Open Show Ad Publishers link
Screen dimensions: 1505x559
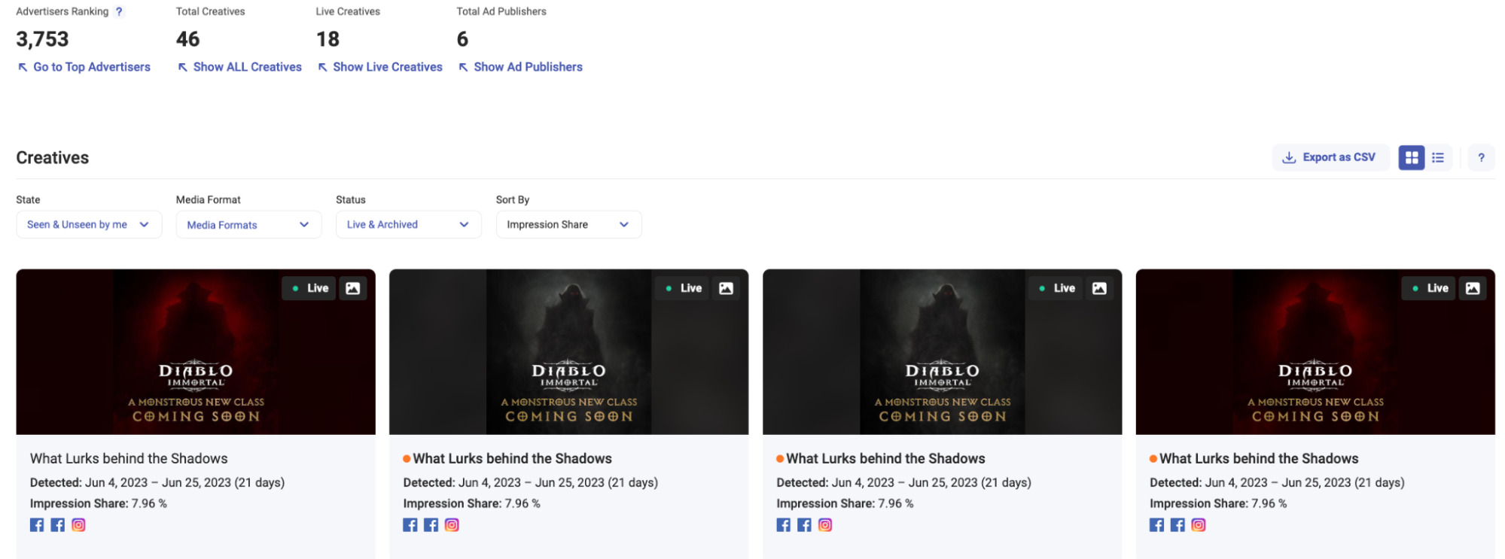point(520,67)
